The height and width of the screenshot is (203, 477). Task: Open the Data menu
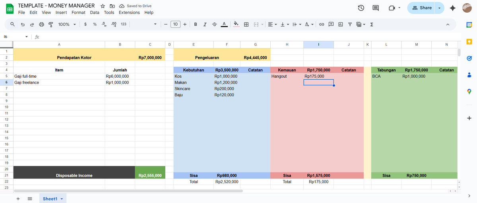click(95, 12)
